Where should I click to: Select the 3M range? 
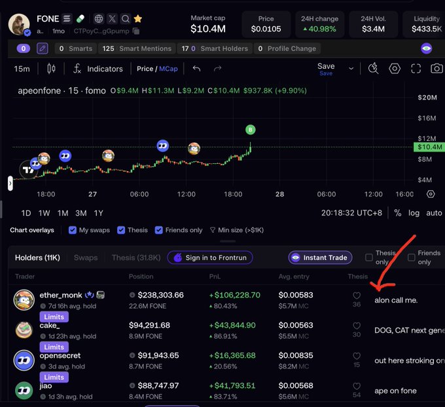81,213
